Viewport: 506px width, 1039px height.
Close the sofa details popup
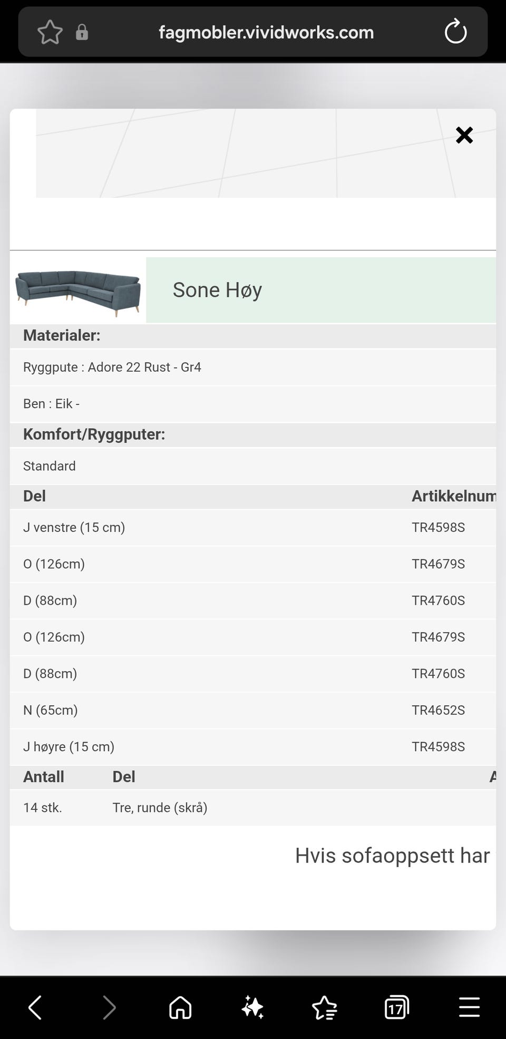tap(464, 135)
